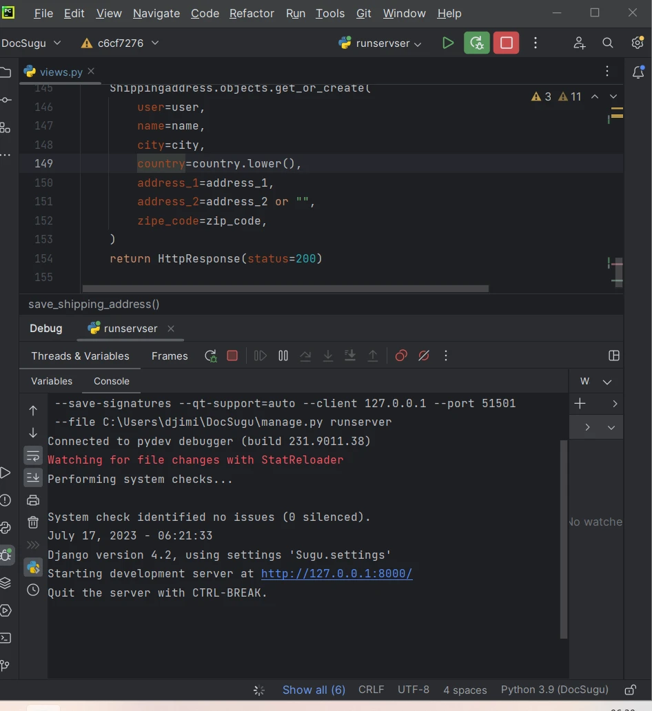
Task: Open View Breakpoints in debug toolbar
Action: (x=401, y=355)
